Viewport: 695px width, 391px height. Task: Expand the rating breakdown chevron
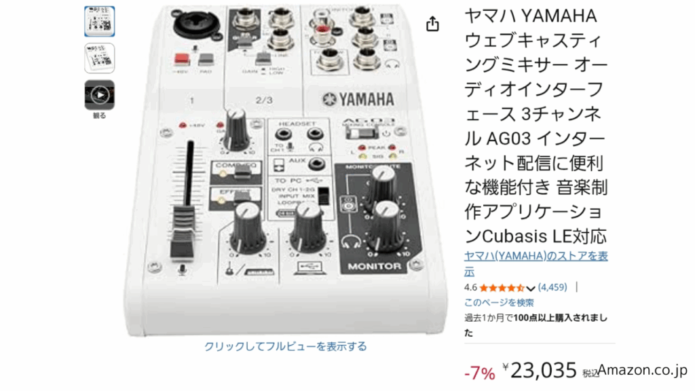coord(530,288)
